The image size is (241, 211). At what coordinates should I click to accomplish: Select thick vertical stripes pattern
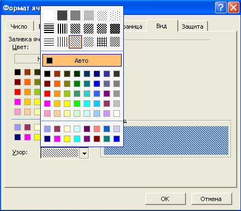(x=62, y=29)
